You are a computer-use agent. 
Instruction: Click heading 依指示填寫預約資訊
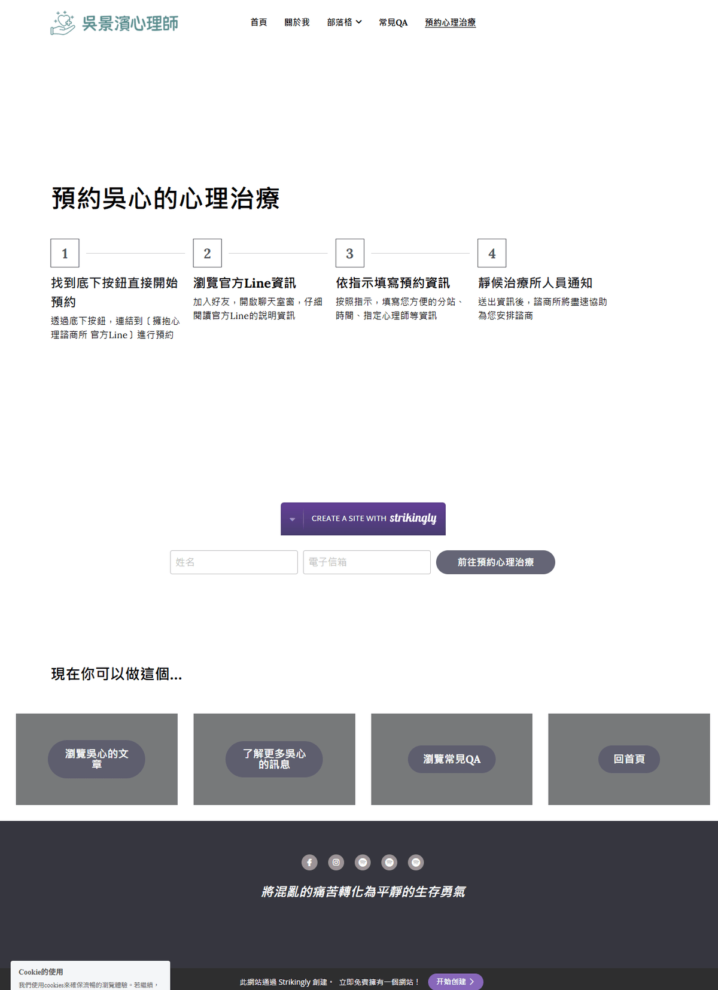393,283
